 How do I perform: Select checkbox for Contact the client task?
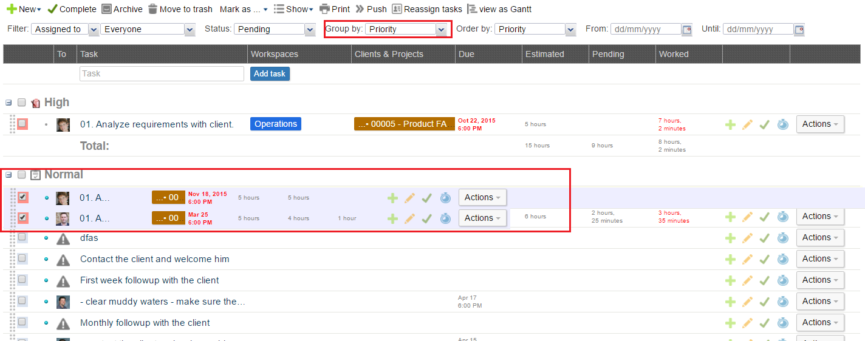click(x=22, y=259)
